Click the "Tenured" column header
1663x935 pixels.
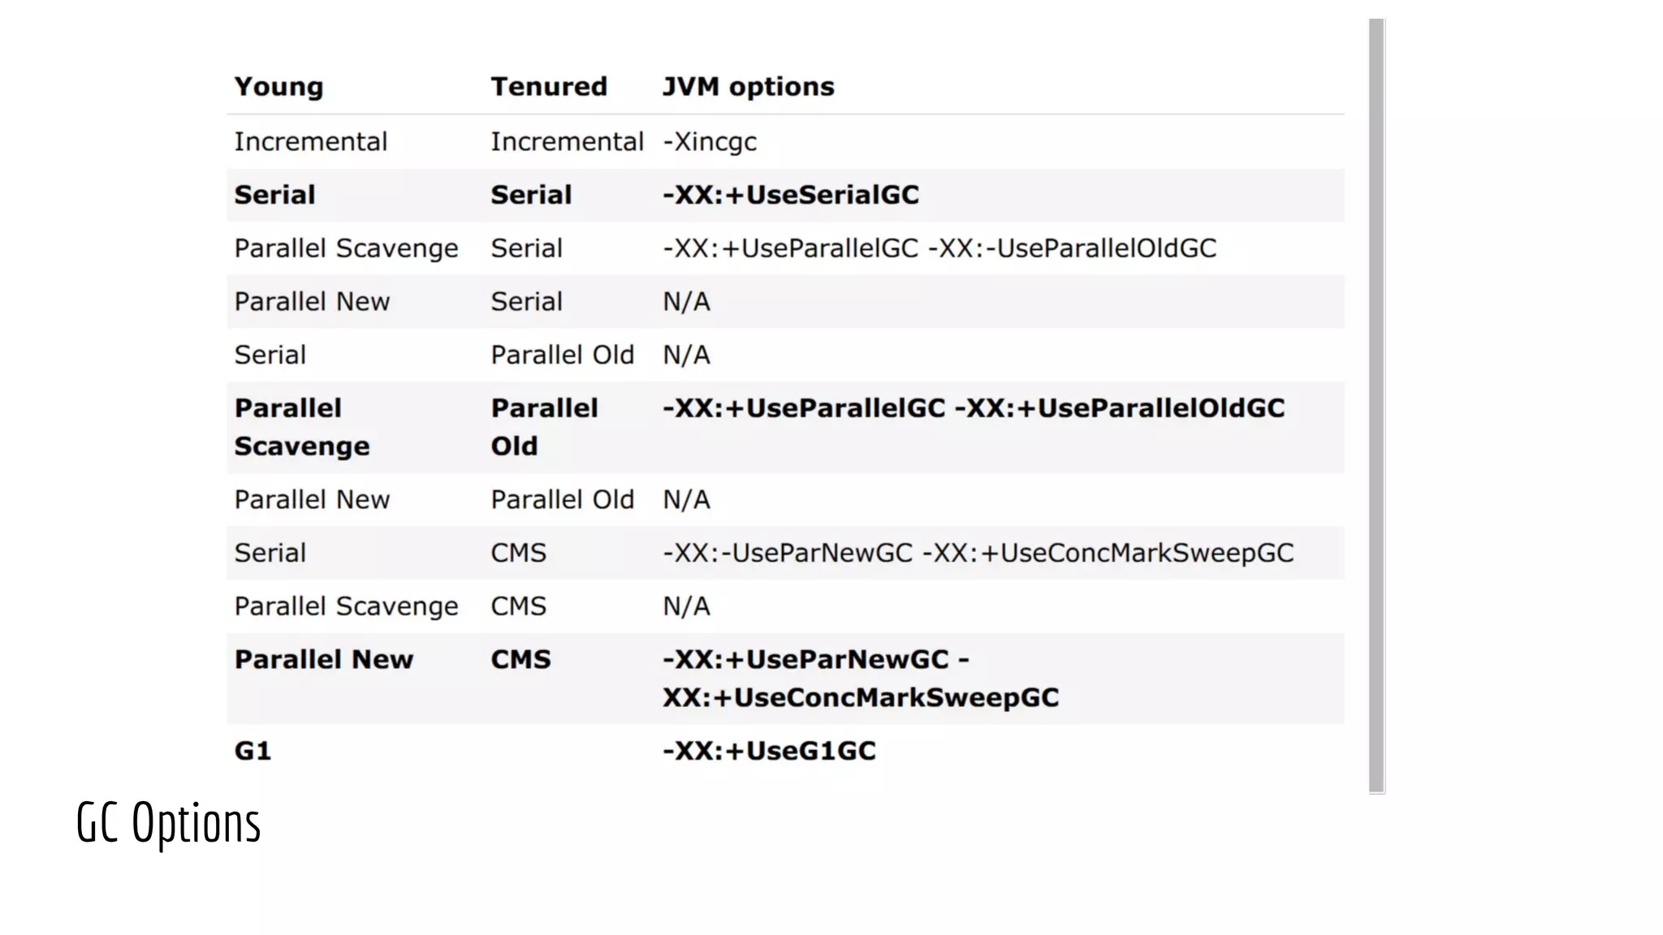pyautogui.click(x=549, y=87)
